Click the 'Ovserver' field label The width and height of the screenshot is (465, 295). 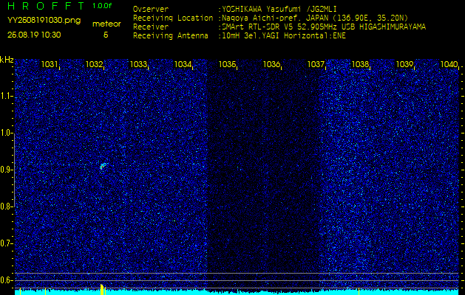[x=151, y=9]
